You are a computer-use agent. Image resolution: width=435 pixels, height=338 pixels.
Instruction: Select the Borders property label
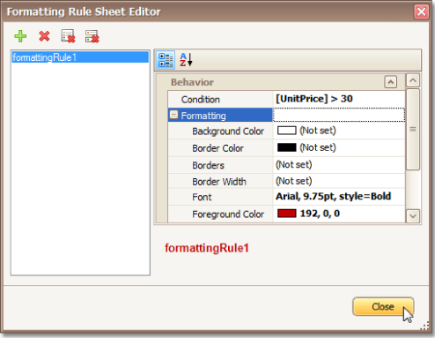coord(208,165)
